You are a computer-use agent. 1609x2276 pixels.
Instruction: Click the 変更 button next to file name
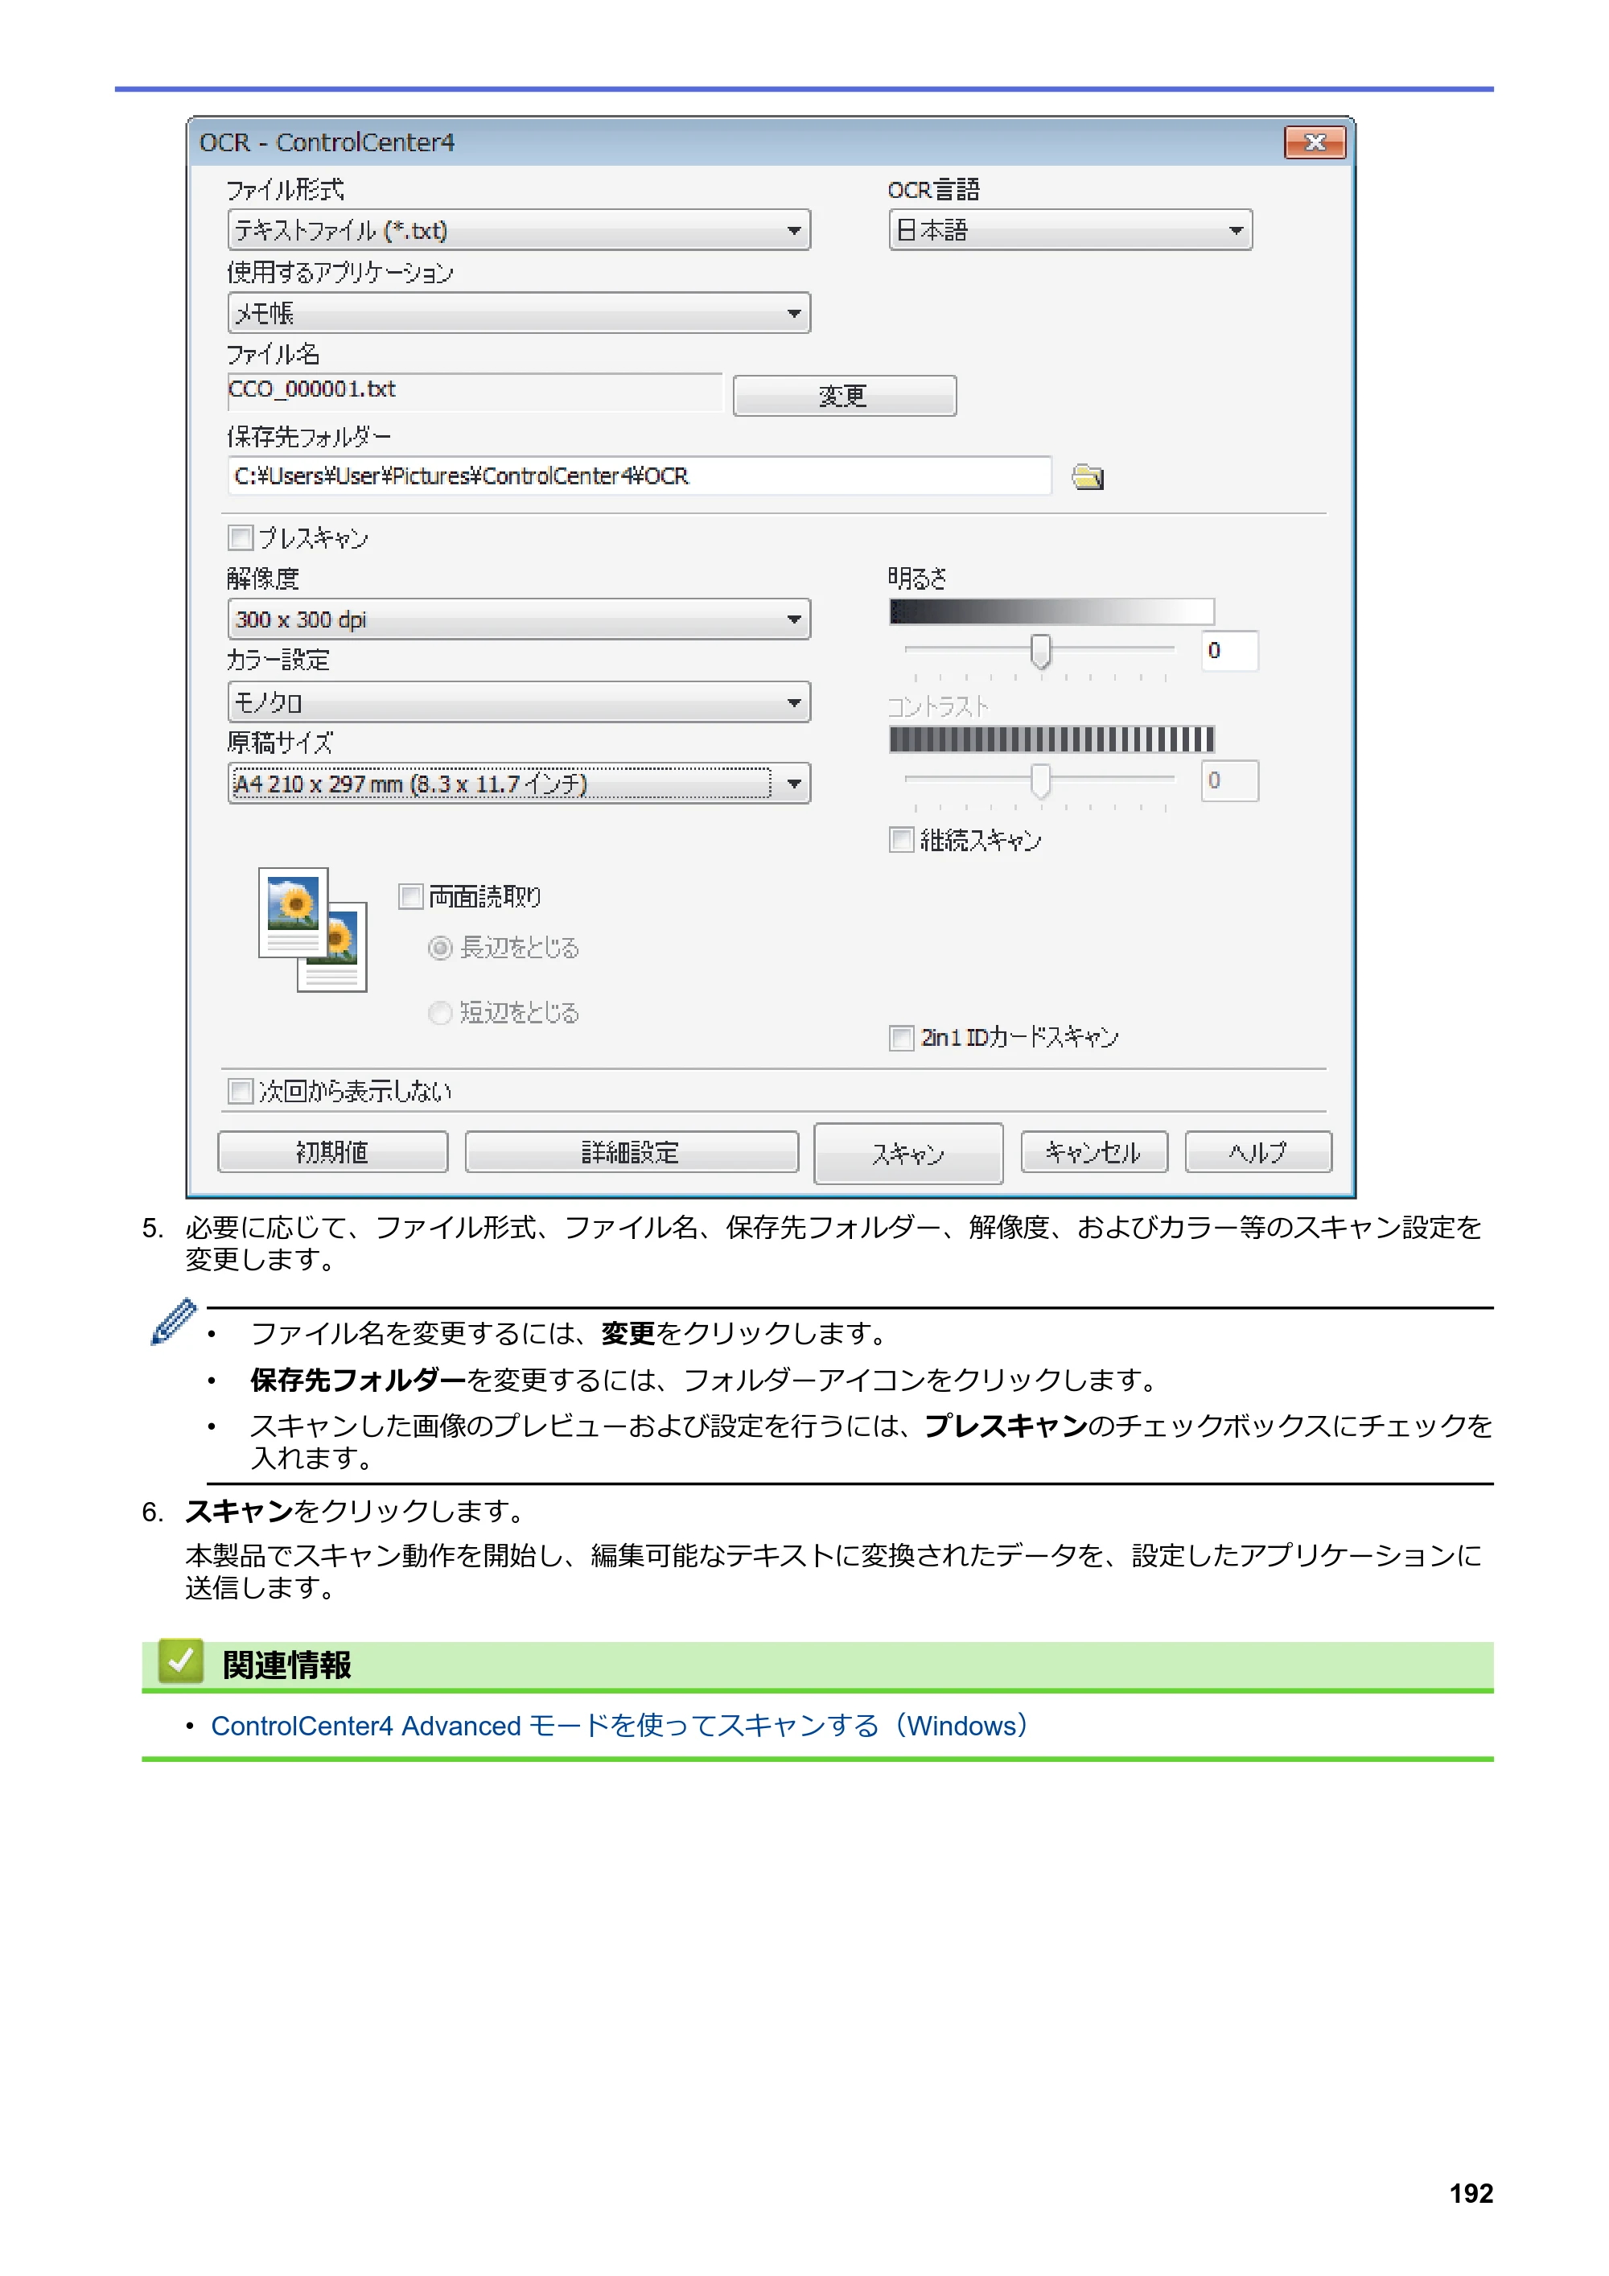pyautogui.click(x=845, y=396)
